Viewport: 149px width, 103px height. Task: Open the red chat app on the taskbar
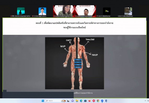tap(94, 101)
